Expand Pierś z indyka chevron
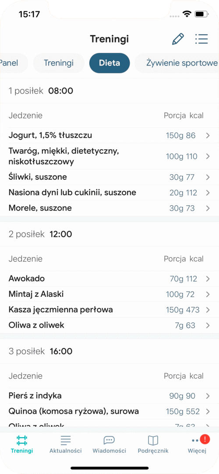 [x=208, y=396]
